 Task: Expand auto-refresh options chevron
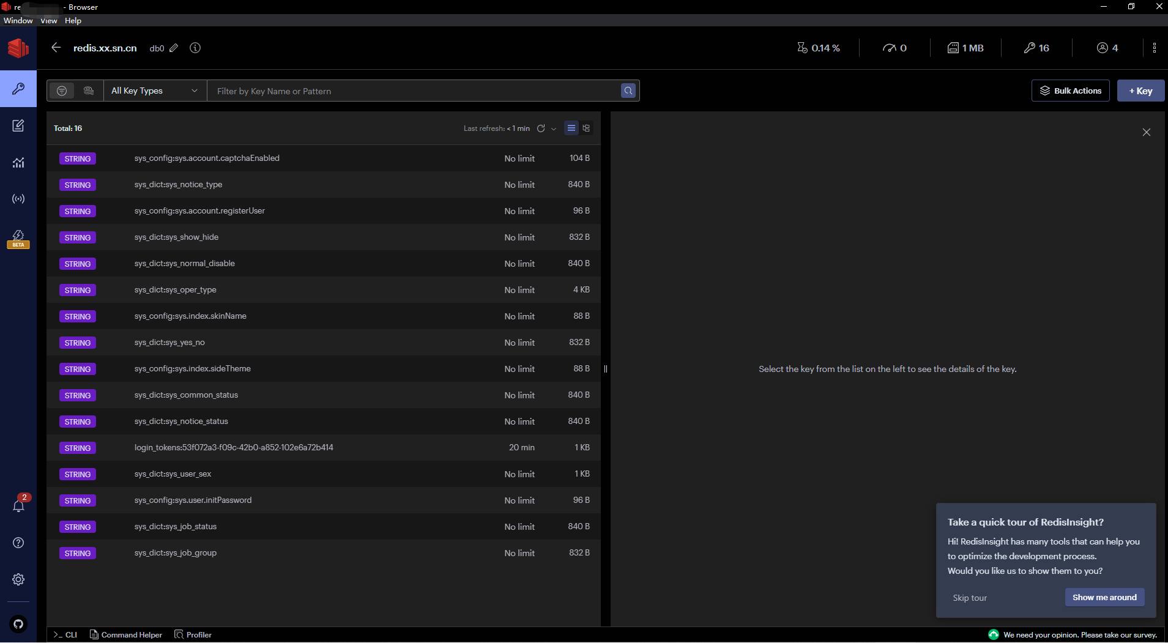554,128
